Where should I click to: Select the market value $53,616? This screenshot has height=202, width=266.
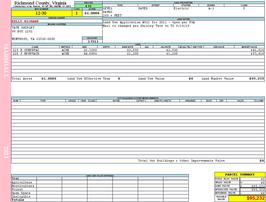click(x=257, y=54)
